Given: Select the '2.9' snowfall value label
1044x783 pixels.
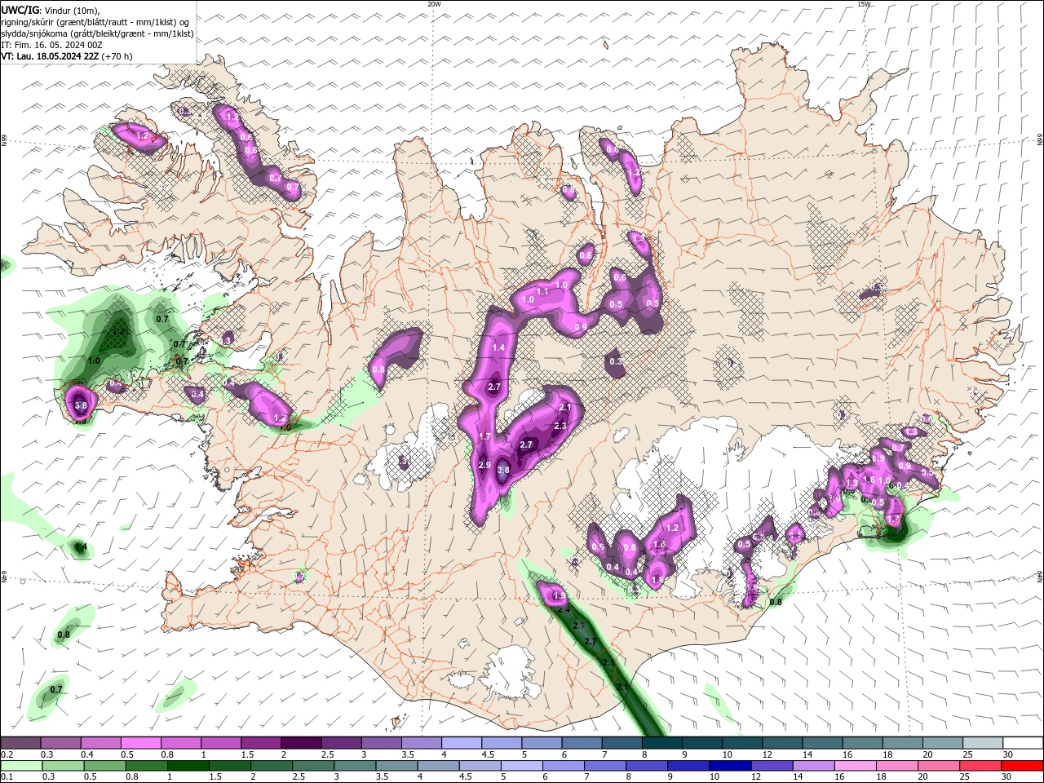Looking at the screenshot, I should (x=484, y=466).
